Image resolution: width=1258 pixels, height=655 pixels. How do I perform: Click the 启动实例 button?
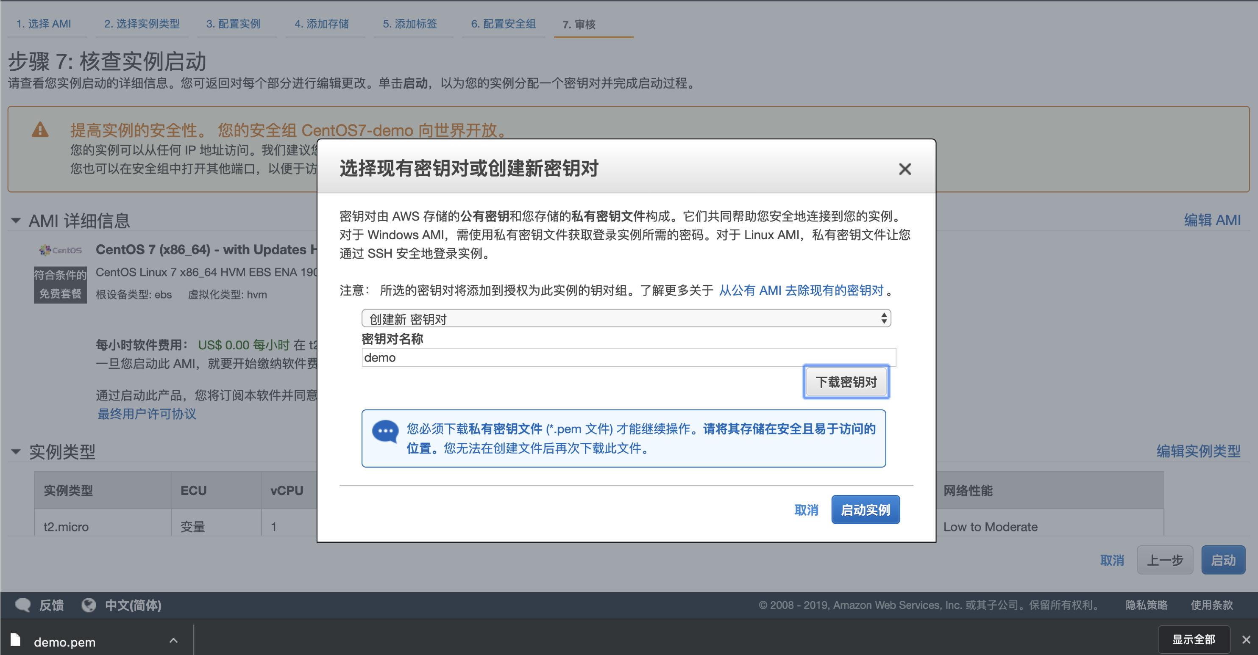click(x=866, y=509)
